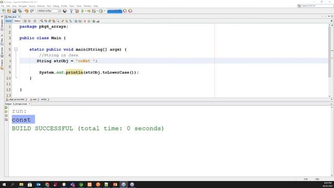334x188 pixels.
Task: Click the BUILD SUCCESSFUL output line
Action: (x=88, y=128)
